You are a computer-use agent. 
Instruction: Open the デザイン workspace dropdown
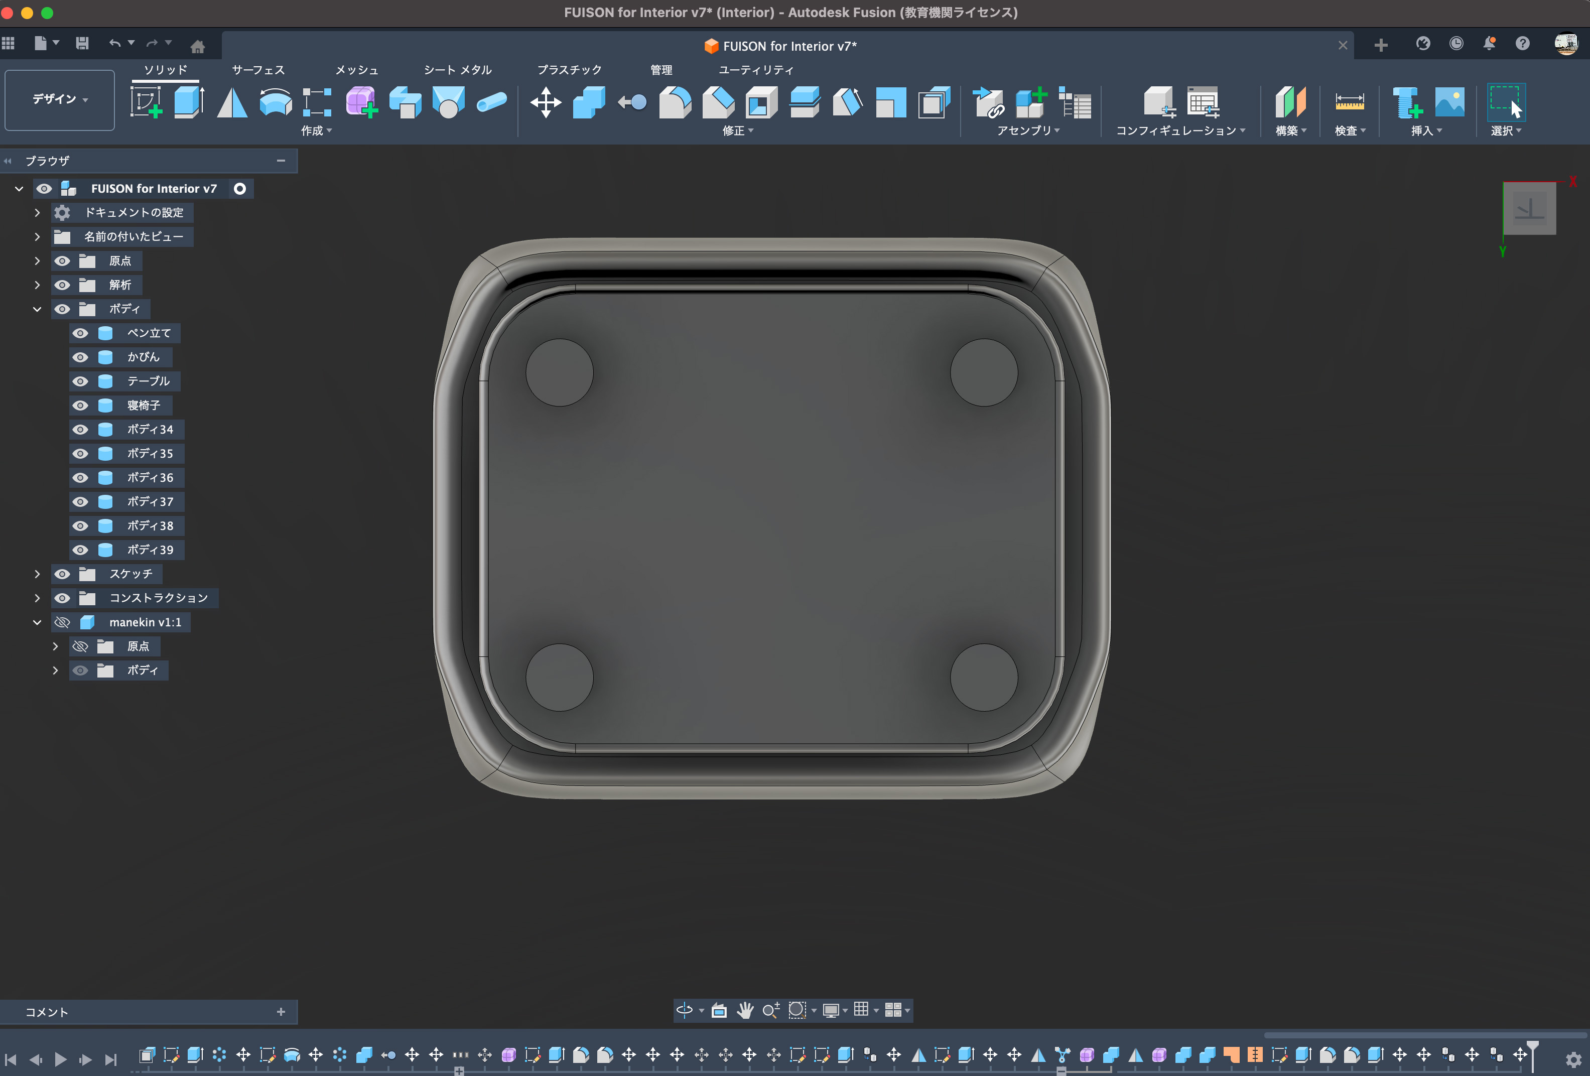[60, 99]
